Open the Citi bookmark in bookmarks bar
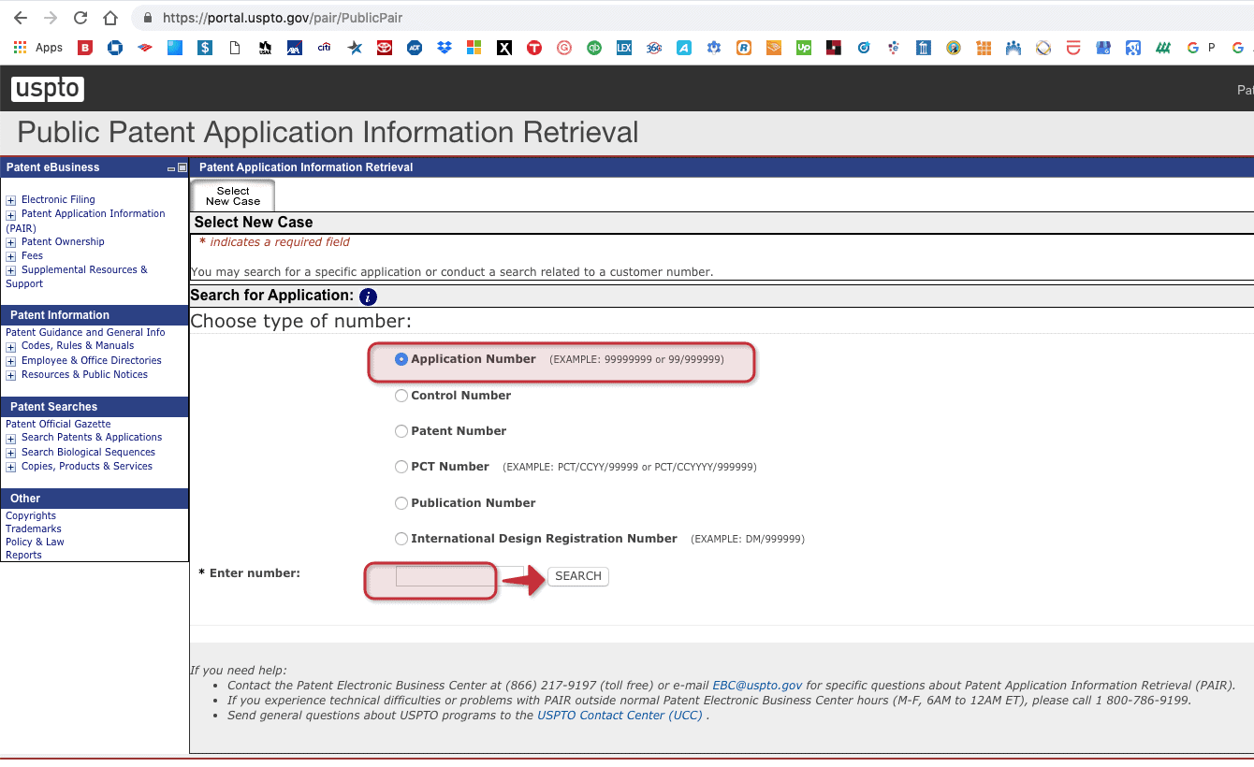The height and width of the screenshot is (767, 1254). [324, 48]
